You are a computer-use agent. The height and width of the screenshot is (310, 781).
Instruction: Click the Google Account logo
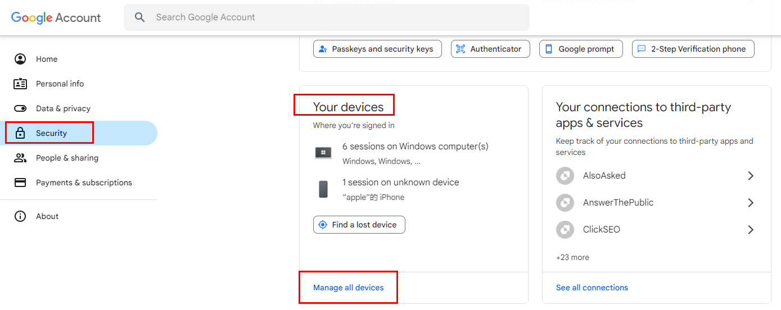coord(56,17)
